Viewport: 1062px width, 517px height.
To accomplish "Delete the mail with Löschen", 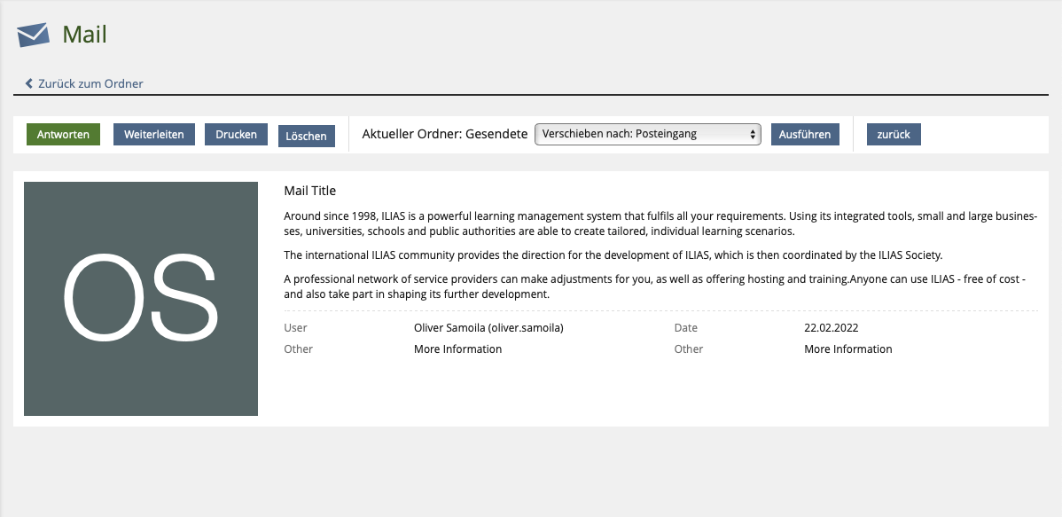I will (307, 136).
